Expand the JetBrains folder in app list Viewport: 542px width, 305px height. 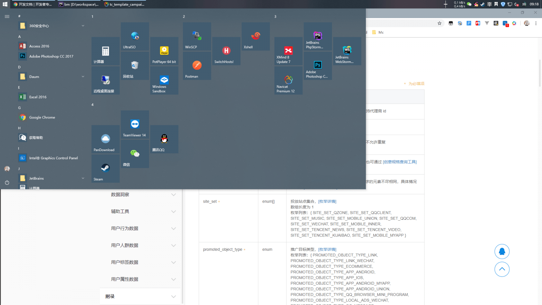coord(52,178)
